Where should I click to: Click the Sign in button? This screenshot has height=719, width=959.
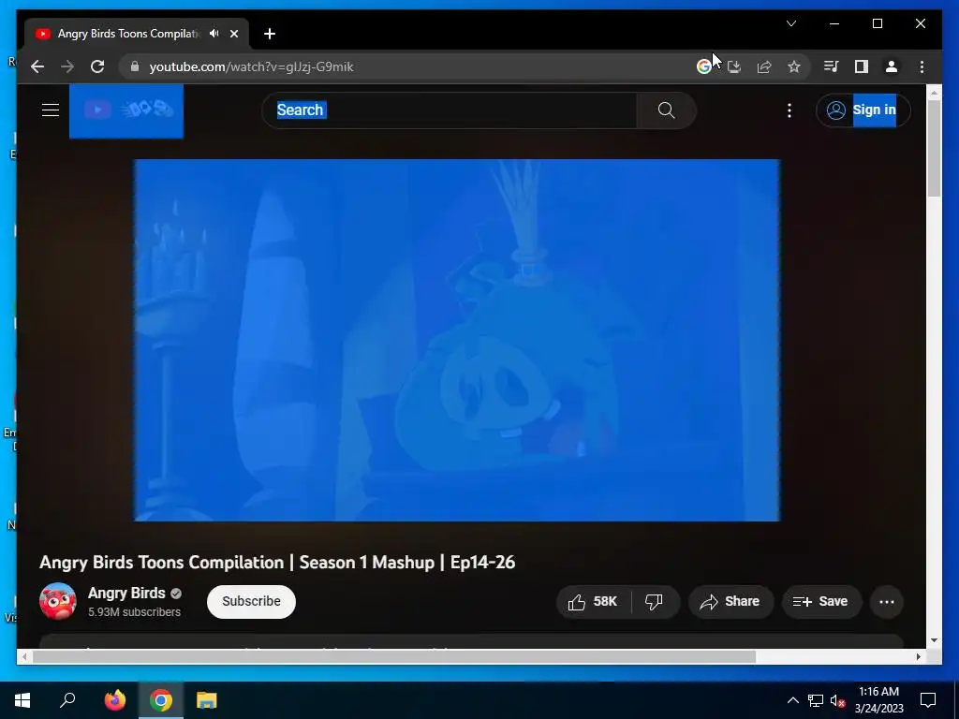(863, 110)
